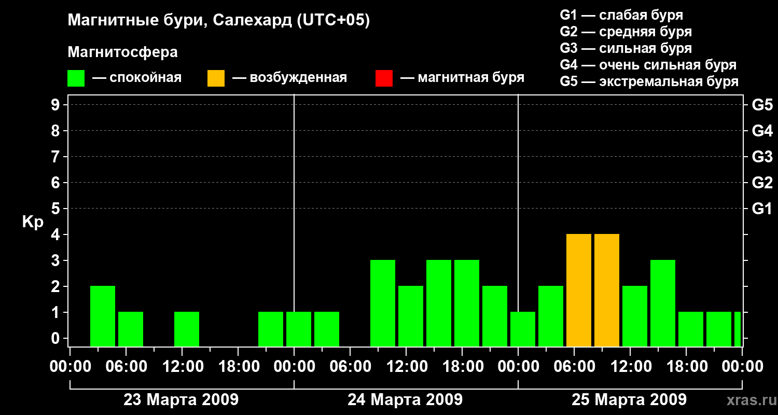Click the legend text 'G4 — очень сильная буря'

[x=648, y=65]
